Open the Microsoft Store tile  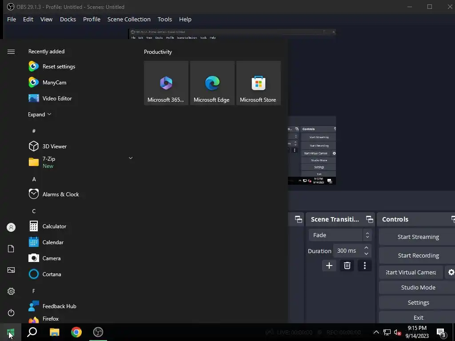point(258,83)
